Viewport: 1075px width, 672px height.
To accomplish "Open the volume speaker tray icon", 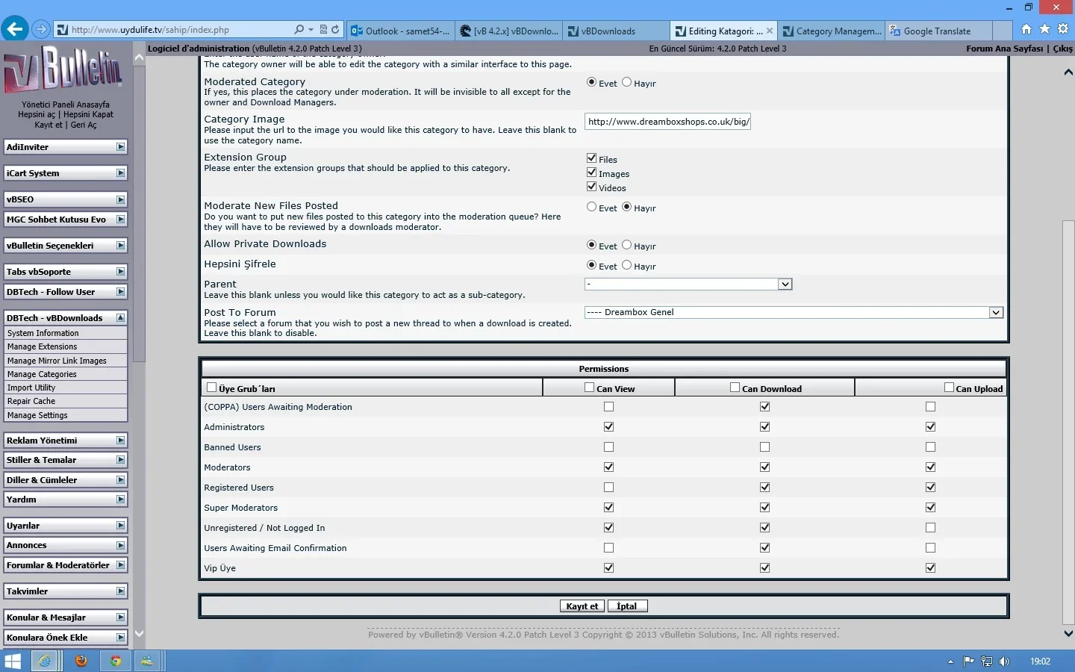I will [x=1005, y=662].
